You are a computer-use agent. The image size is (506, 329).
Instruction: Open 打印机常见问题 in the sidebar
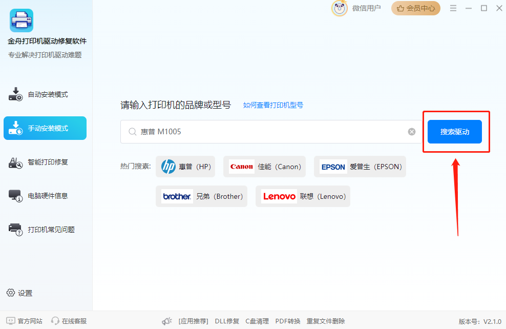click(45, 230)
